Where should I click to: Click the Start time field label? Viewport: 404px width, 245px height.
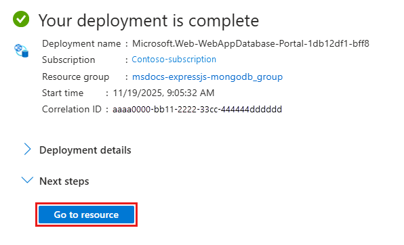tap(62, 93)
